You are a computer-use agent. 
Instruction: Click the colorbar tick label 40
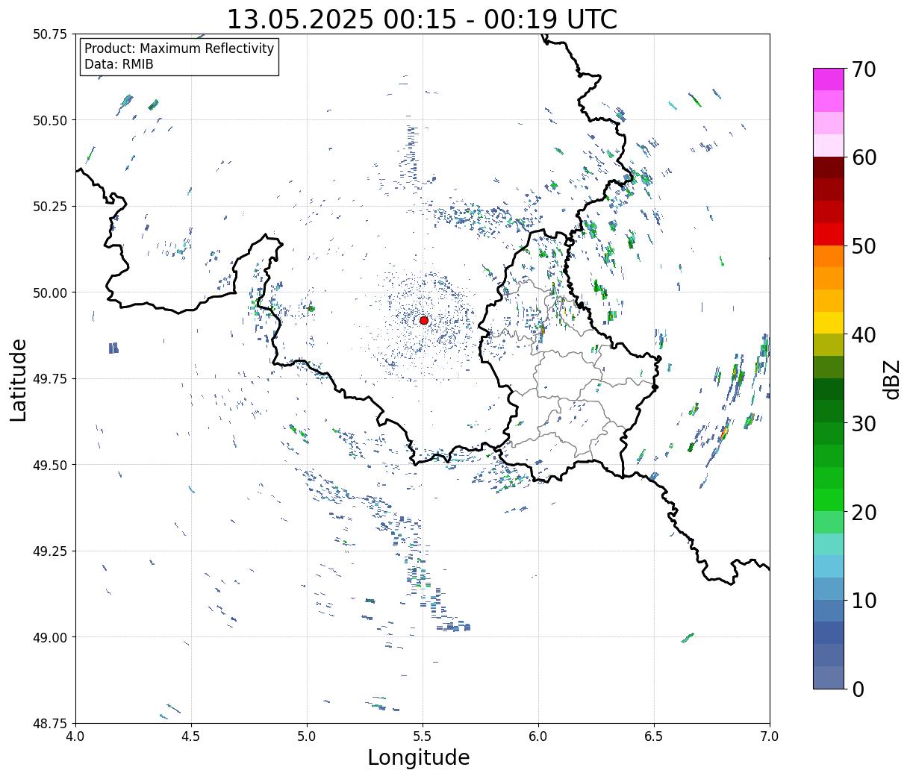point(864,335)
